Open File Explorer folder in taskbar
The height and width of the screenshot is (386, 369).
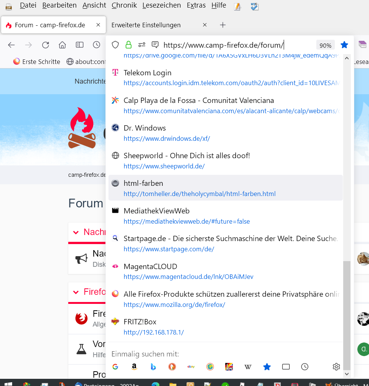[x=173, y=384]
